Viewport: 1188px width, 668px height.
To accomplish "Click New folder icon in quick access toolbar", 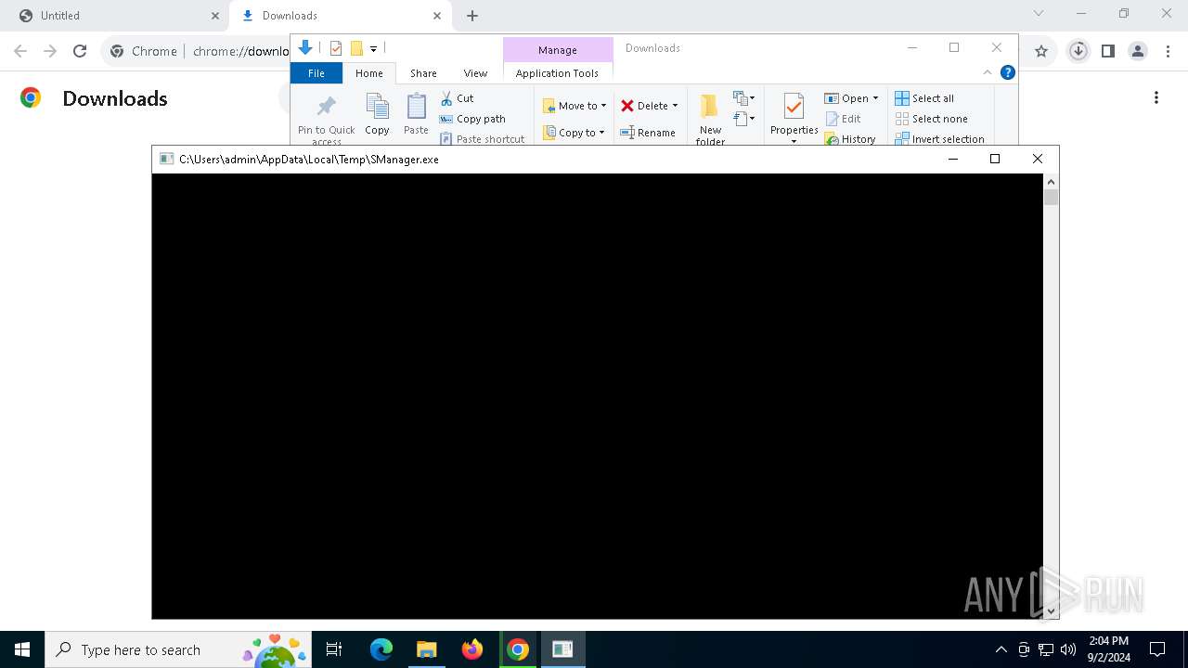I will [x=356, y=48].
